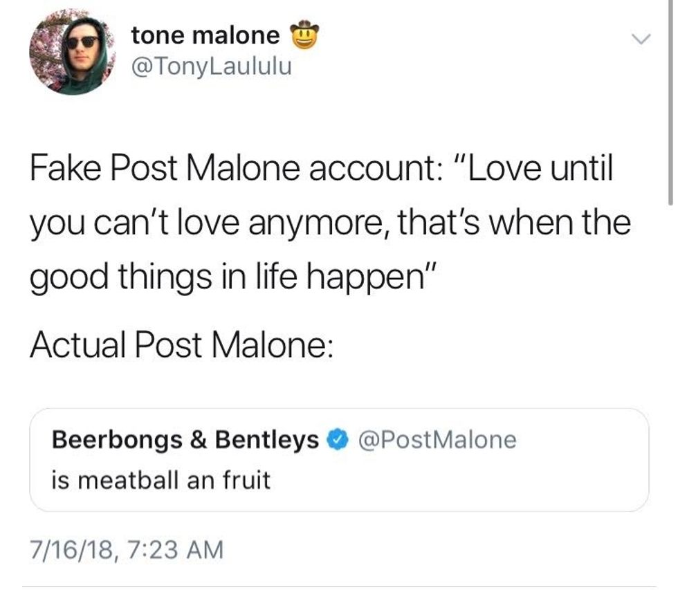Screen dimensions: 678x590
Task: Click the "Actual Post Malone:" line
Action: (x=181, y=344)
